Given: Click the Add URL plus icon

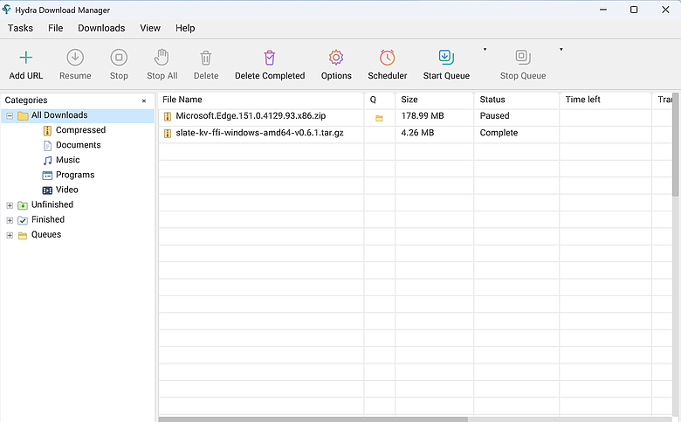Looking at the screenshot, I should [26, 58].
